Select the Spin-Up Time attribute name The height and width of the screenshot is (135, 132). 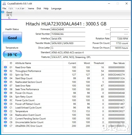tap(22, 75)
